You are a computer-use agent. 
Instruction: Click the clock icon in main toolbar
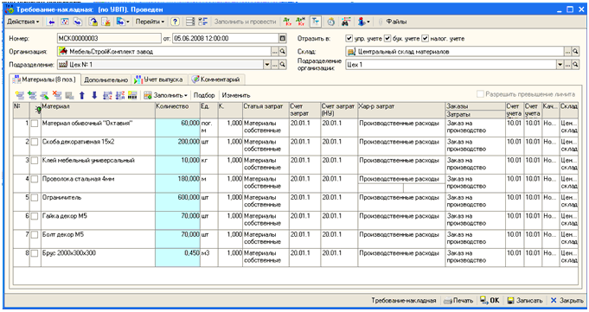click(331, 22)
